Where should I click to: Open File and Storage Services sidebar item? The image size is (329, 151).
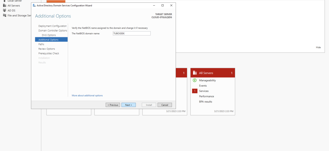pyautogui.click(x=19, y=15)
